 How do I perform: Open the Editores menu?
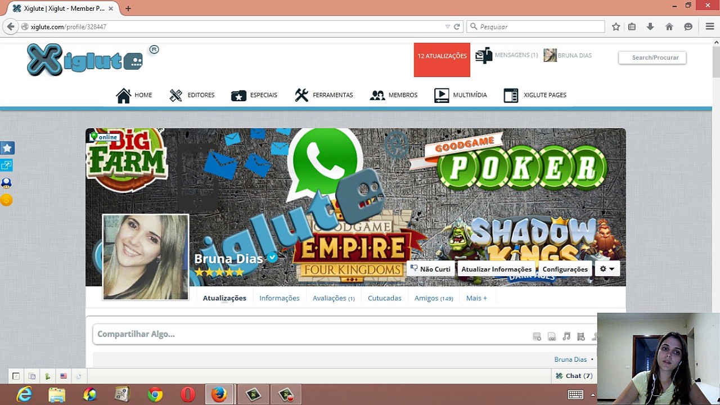(x=192, y=95)
